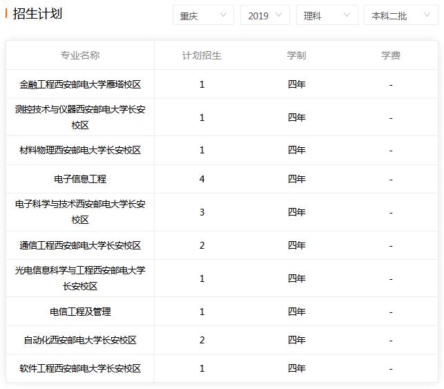Click 四年 in the 软件工程 row
The width and height of the screenshot is (444, 389).
point(296,368)
